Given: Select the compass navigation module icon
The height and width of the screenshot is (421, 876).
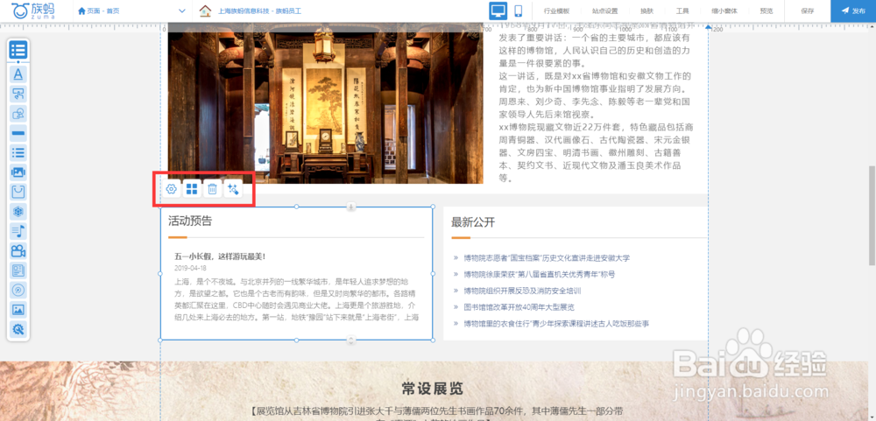Looking at the screenshot, I should (x=18, y=290).
